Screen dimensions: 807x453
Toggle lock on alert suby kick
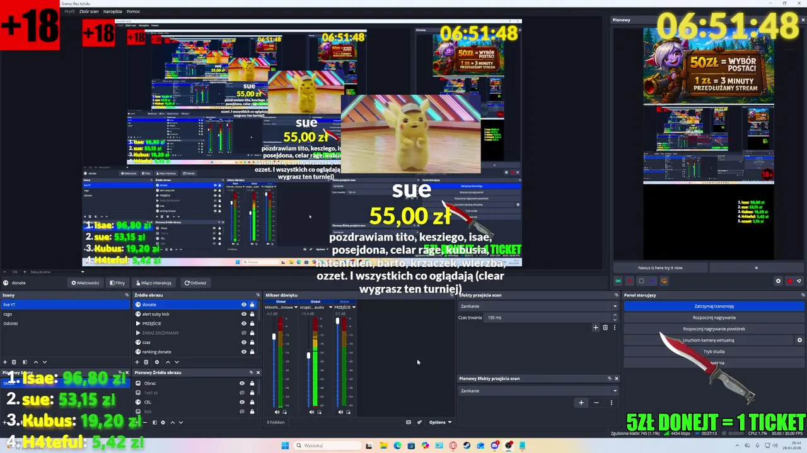click(252, 314)
